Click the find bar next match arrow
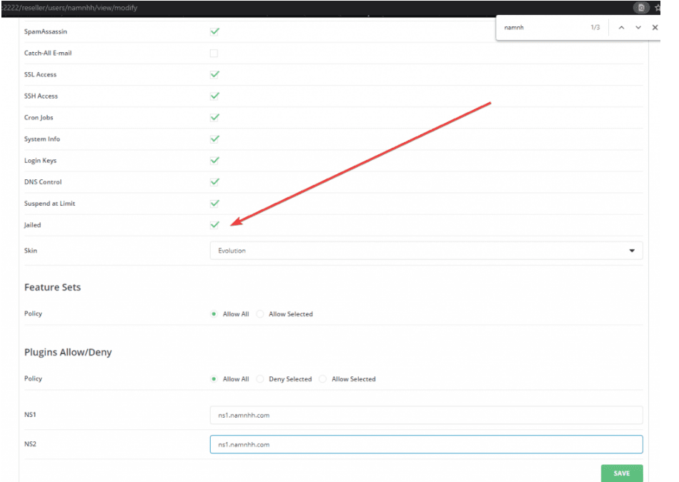 [638, 27]
